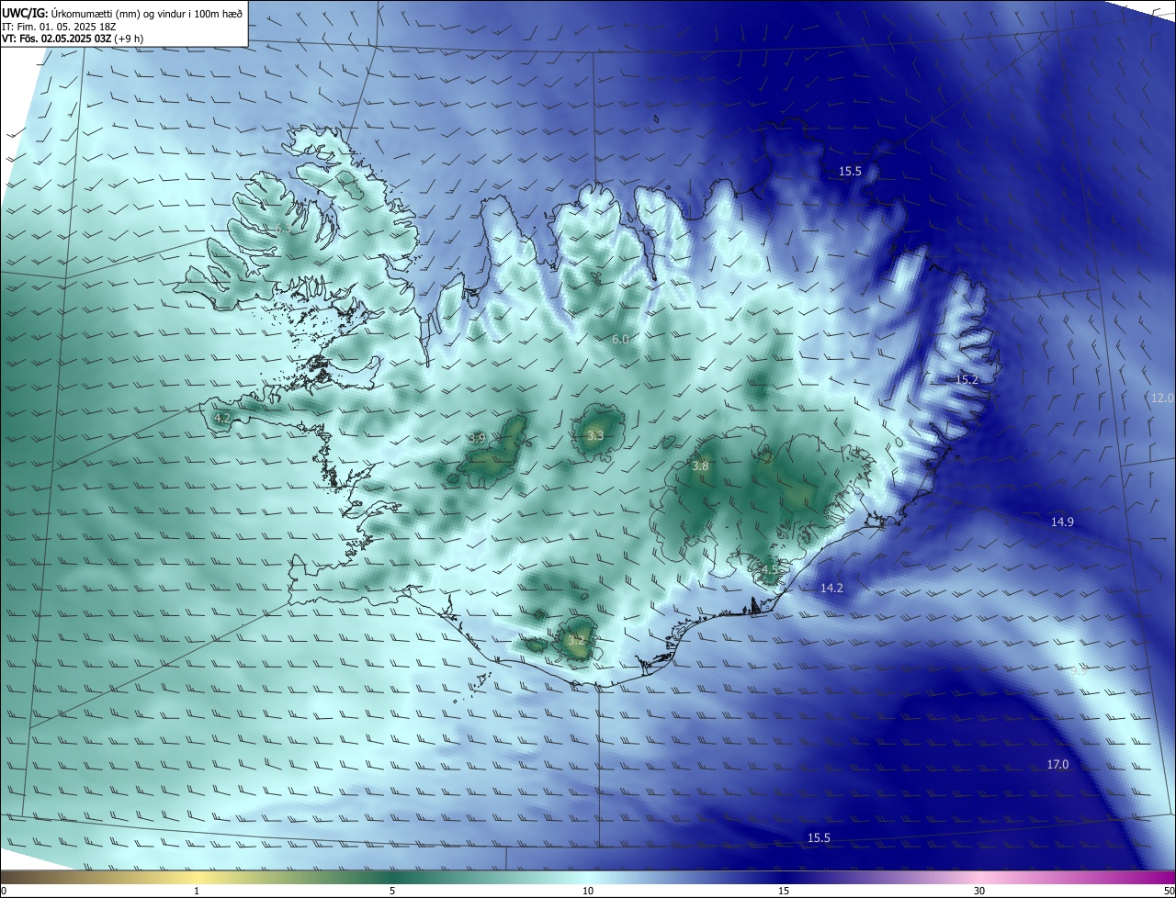Click the 3.8 value label on the map

(700, 466)
